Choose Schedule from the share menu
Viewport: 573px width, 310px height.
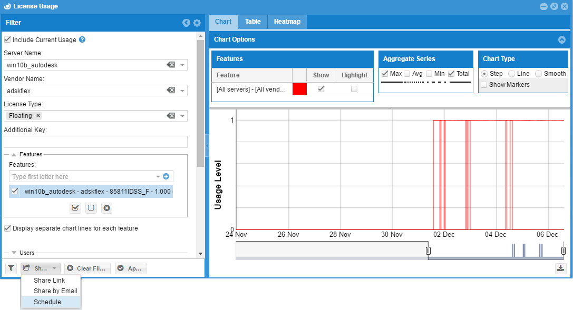(47, 302)
